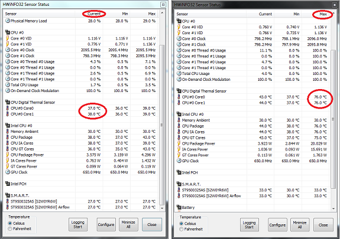Click Intel PCH chip icon in left window
The height and width of the screenshot is (239, 340).
(8, 184)
